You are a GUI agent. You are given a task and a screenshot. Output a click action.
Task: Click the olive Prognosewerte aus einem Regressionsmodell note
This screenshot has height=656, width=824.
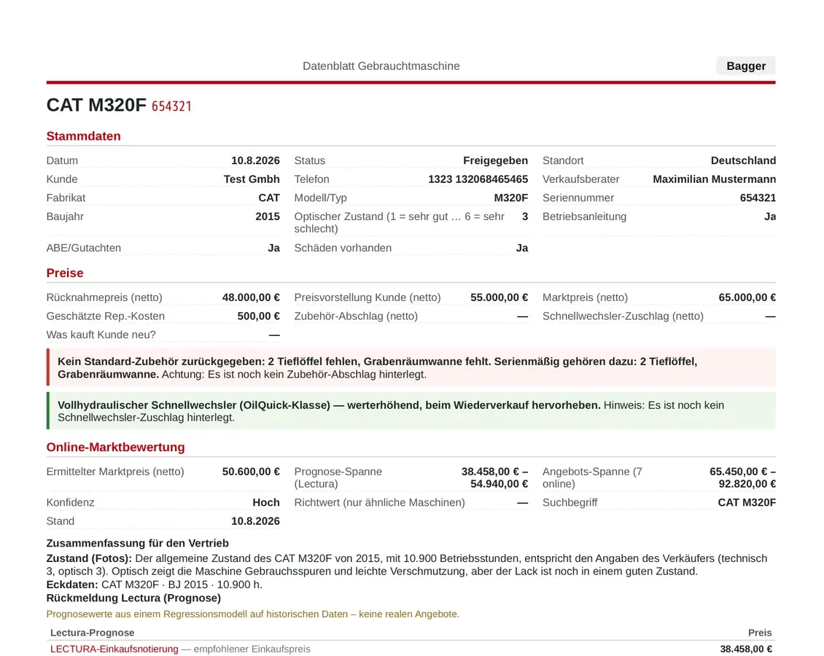[253, 614]
